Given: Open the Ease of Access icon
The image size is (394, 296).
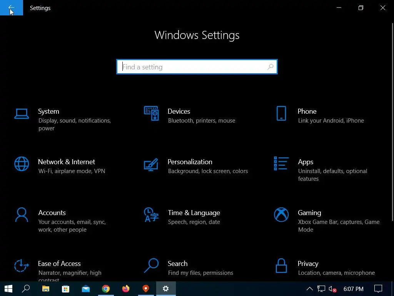Looking at the screenshot, I should [x=22, y=266].
